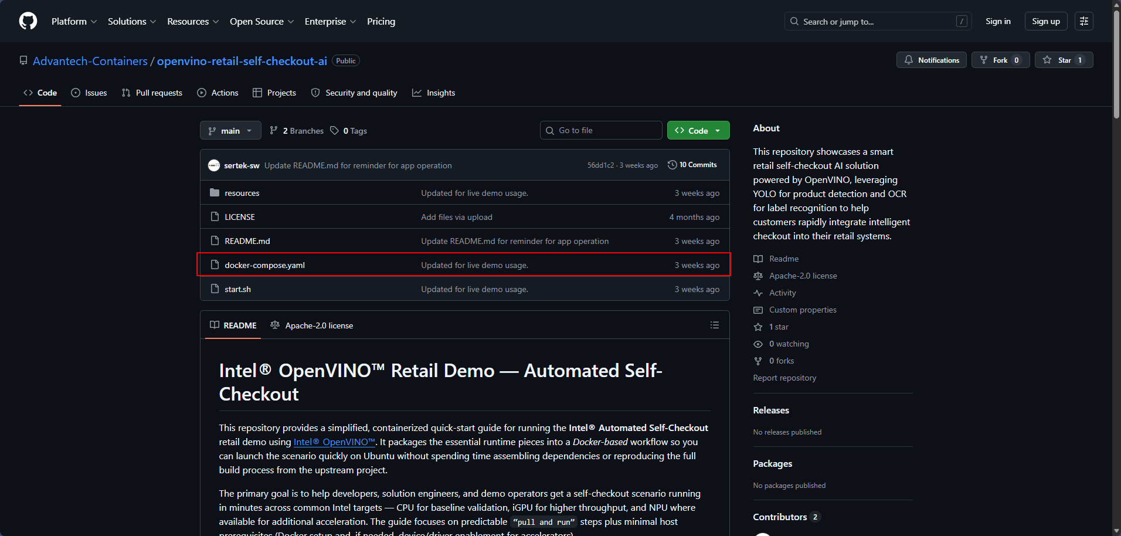The image size is (1121, 536).
Task: Click the Sign in link
Action: (998, 21)
